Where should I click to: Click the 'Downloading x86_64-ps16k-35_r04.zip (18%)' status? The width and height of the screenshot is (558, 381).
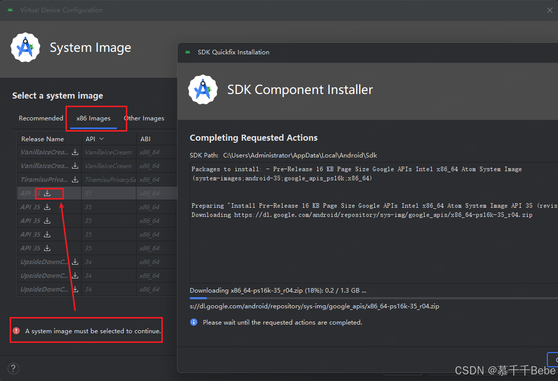tap(278, 291)
